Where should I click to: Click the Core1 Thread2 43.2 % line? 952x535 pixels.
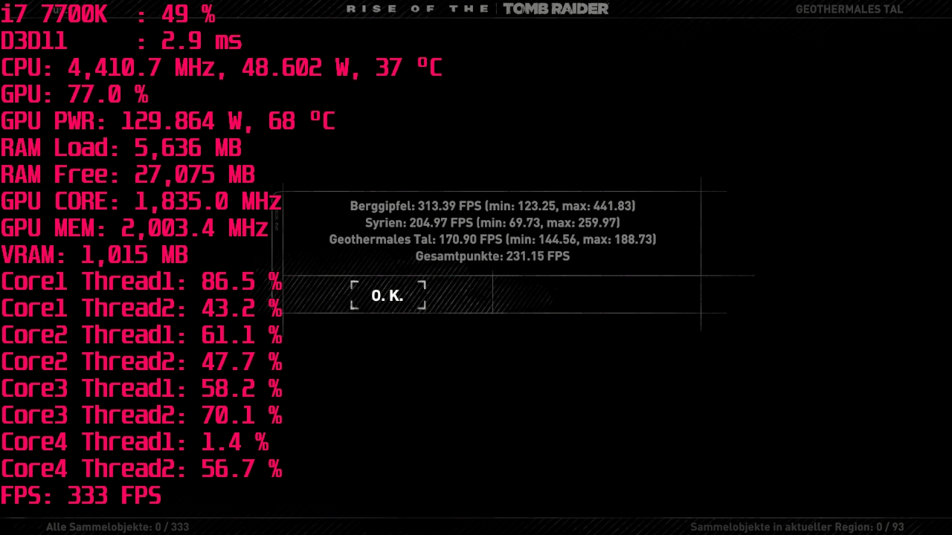[x=141, y=308]
